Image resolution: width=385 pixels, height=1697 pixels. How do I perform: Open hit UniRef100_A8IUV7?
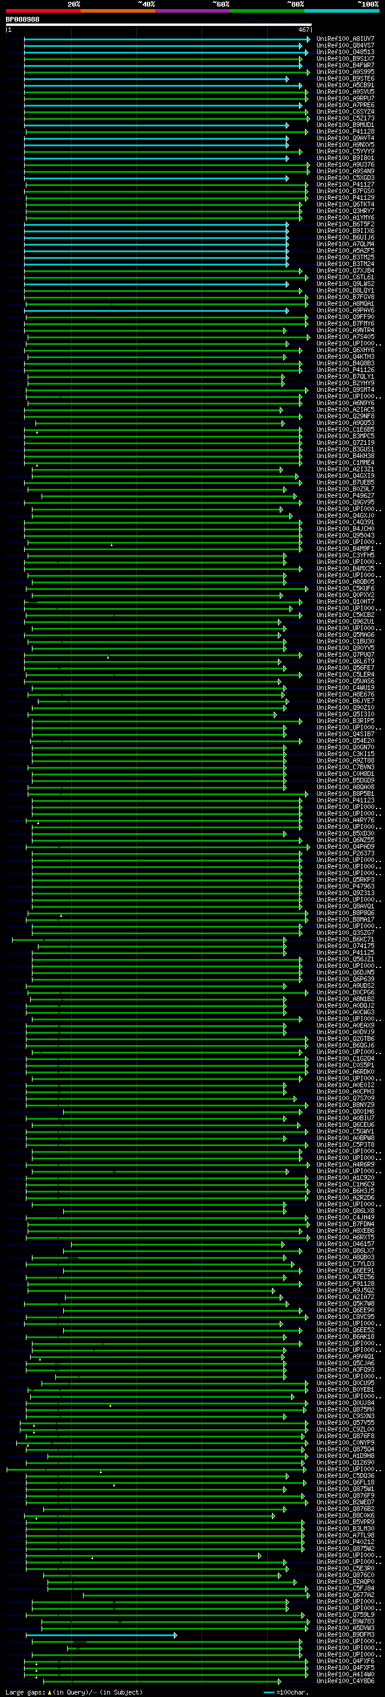(x=345, y=39)
